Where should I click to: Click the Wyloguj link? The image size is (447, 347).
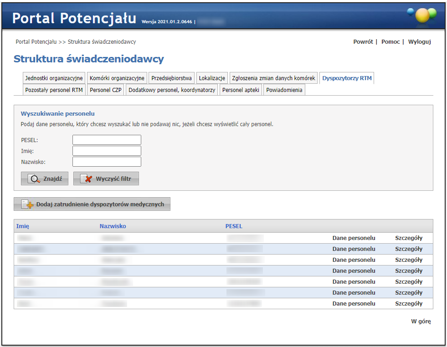click(x=419, y=42)
